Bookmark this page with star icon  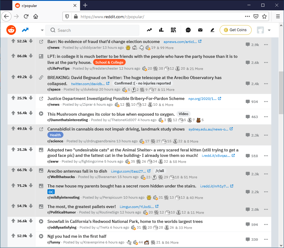(x=264, y=17)
